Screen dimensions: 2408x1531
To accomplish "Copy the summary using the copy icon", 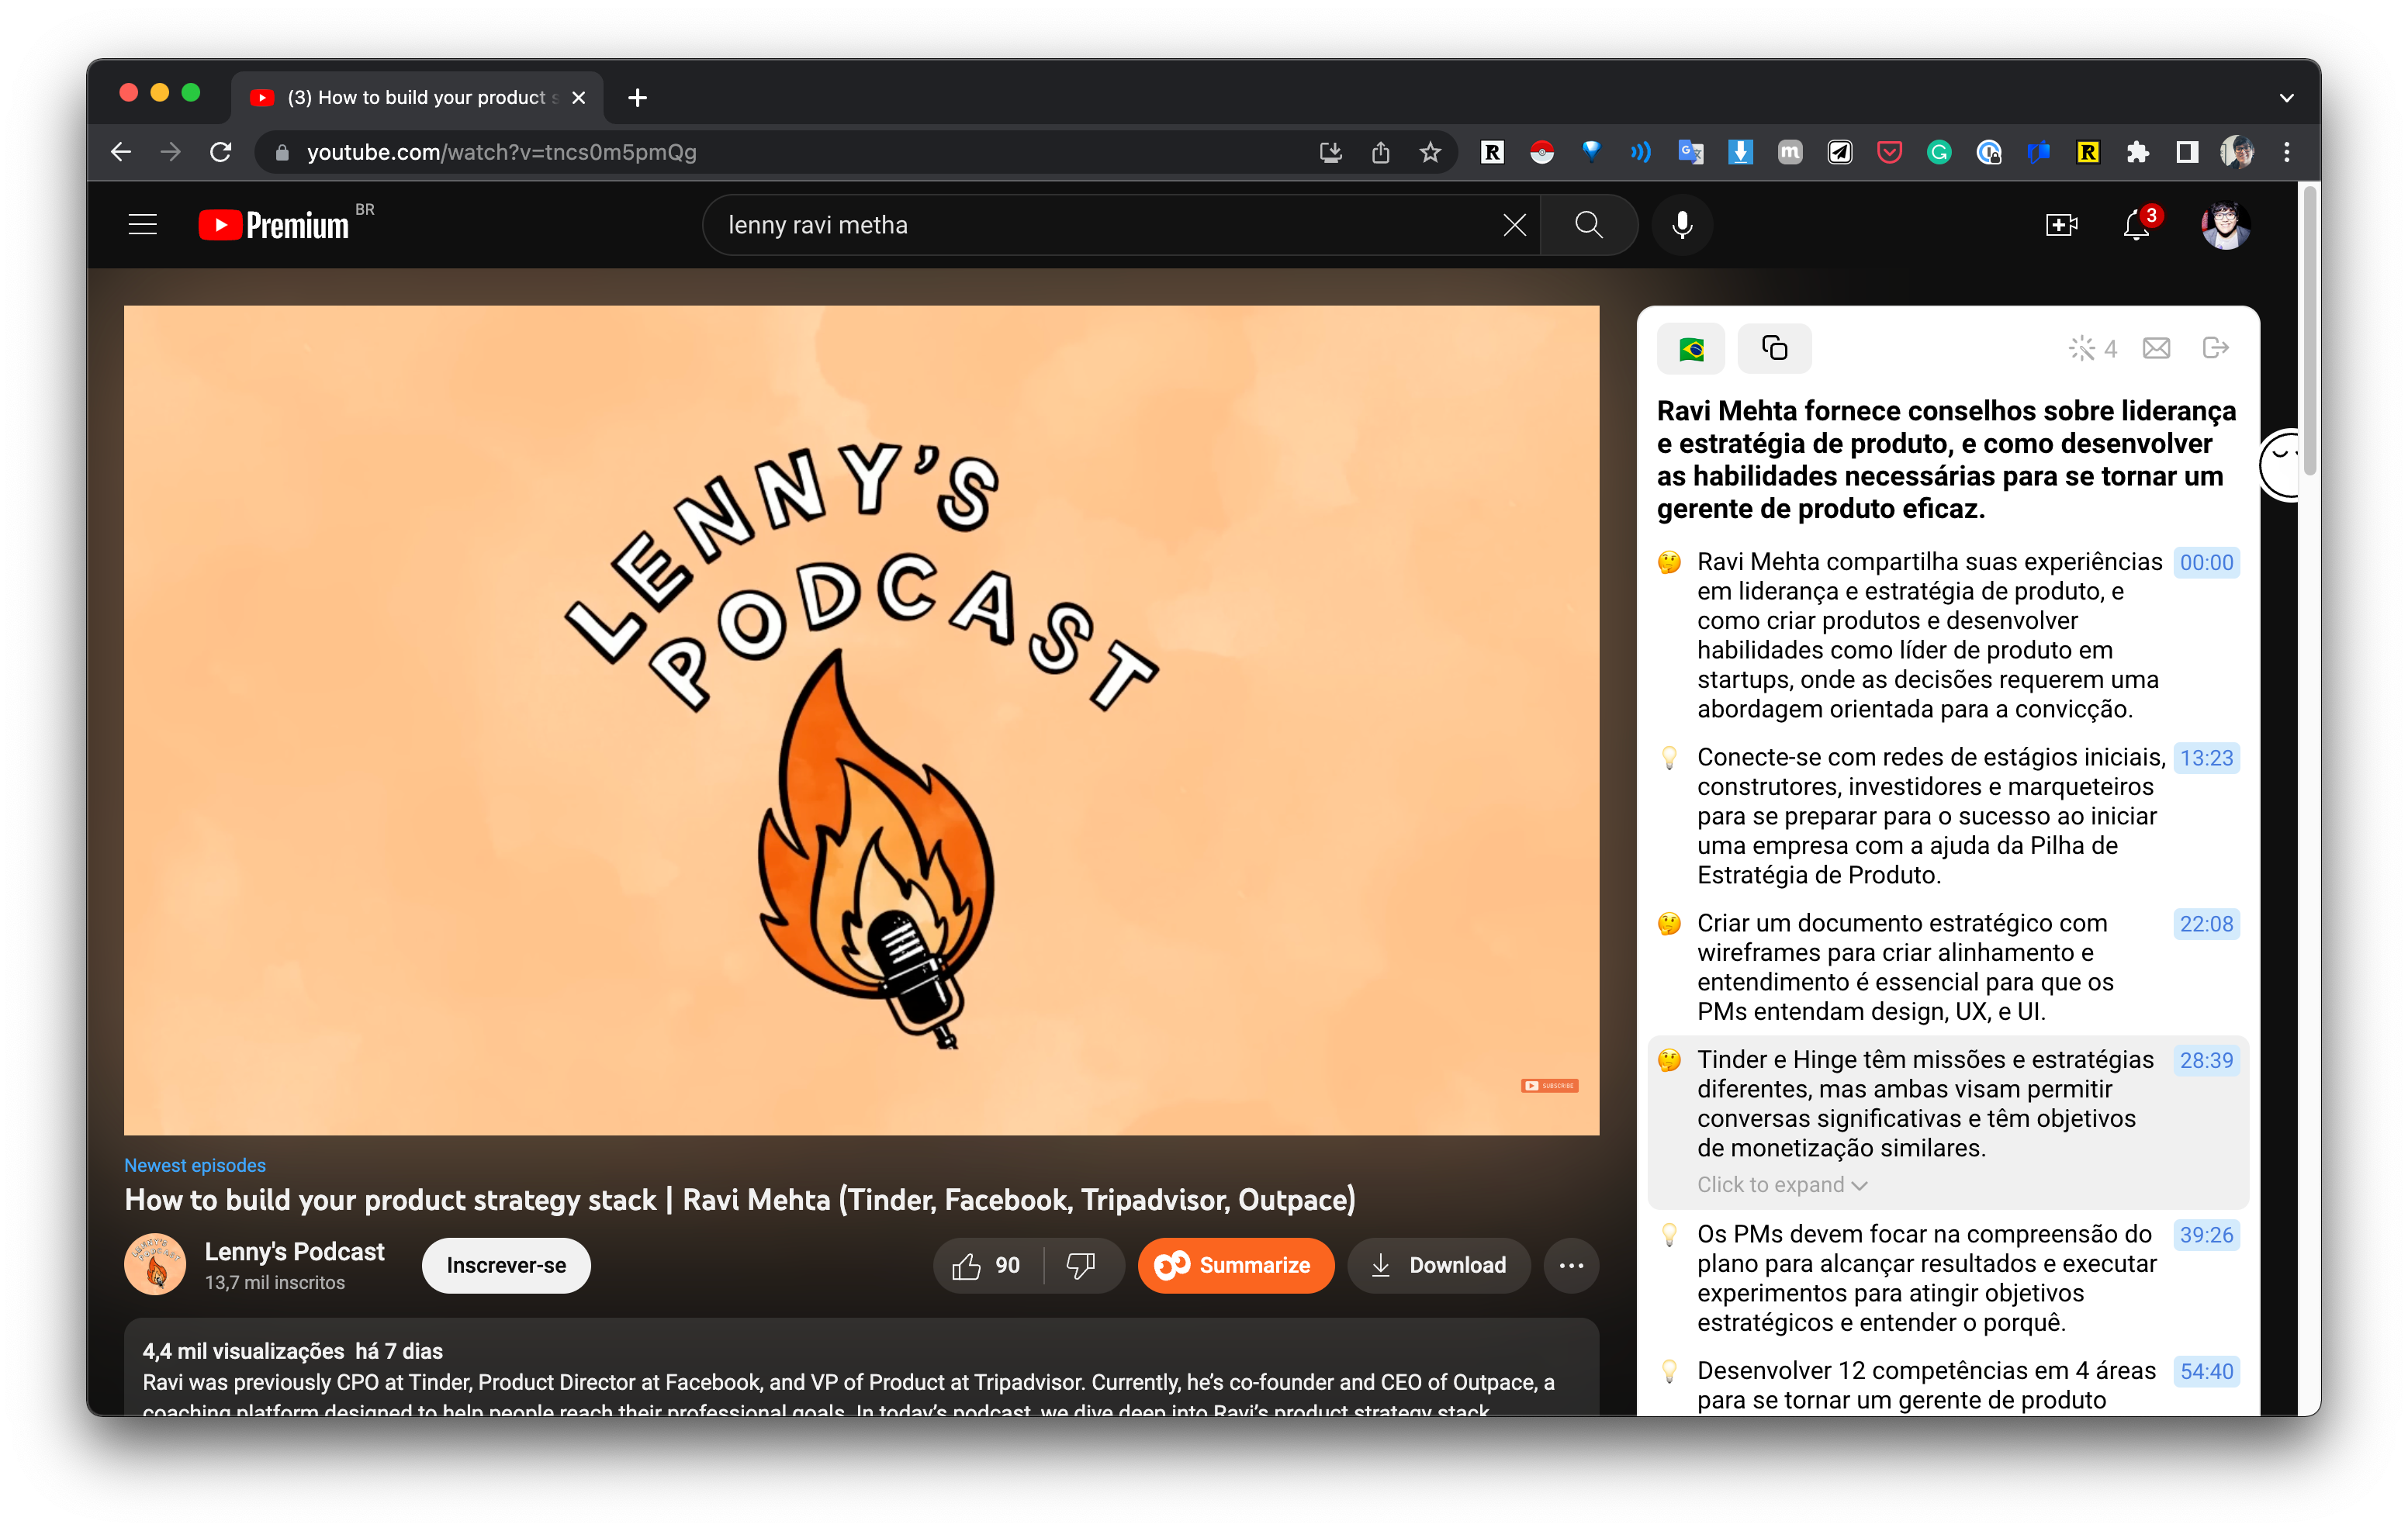I will point(1775,348).
